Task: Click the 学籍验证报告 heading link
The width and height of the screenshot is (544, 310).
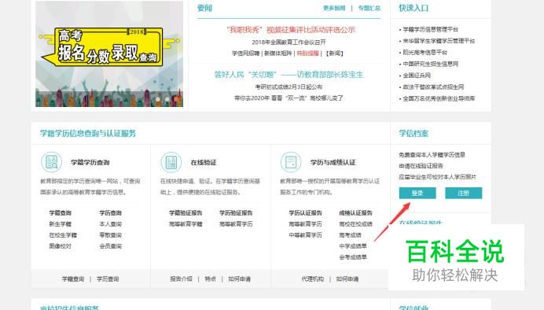Action: pos(186,212)
